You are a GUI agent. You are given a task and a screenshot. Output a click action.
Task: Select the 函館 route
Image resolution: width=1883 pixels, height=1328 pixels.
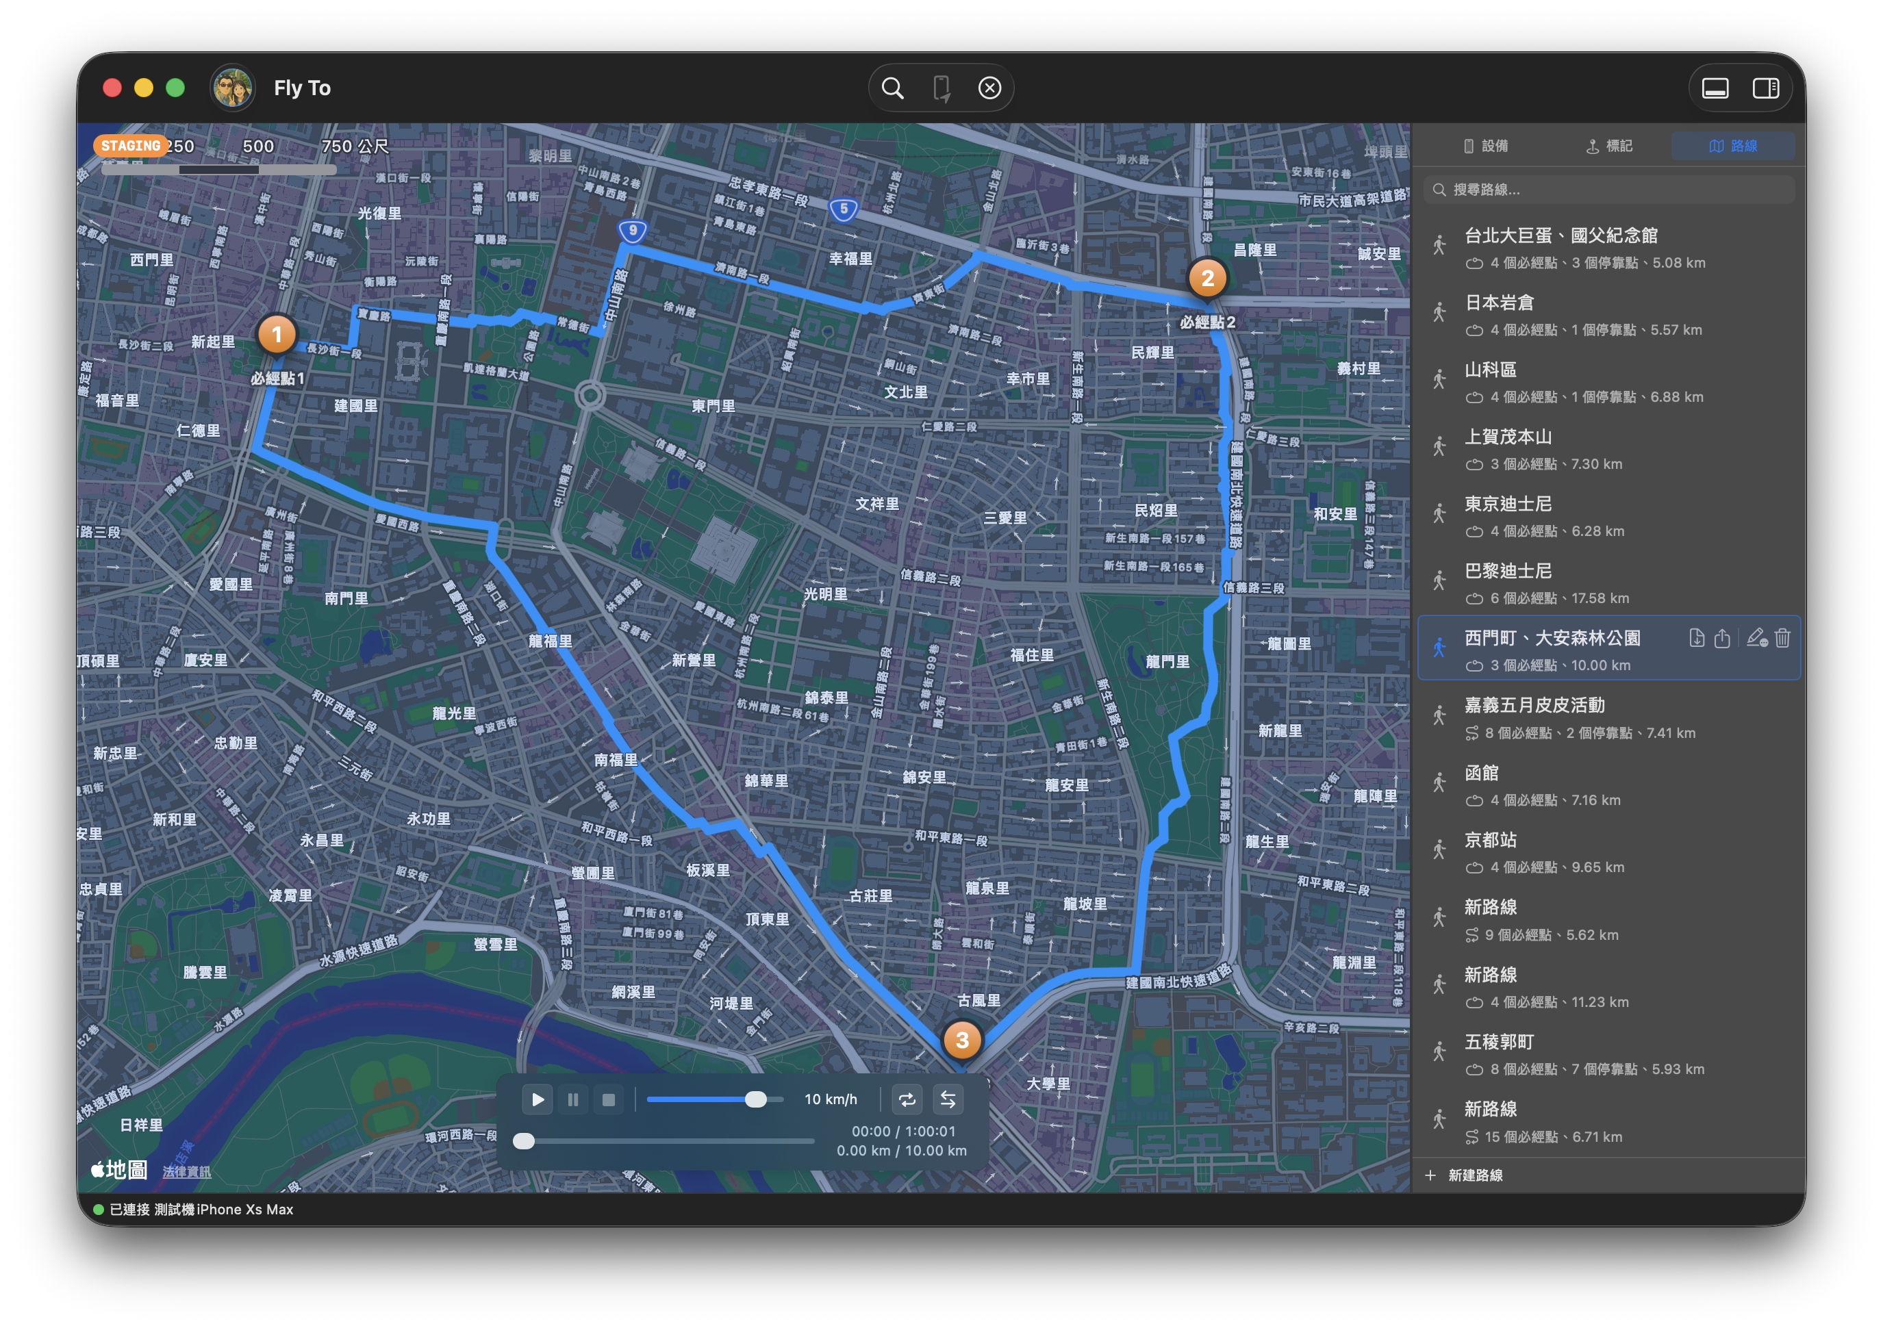pos(1609,785)
